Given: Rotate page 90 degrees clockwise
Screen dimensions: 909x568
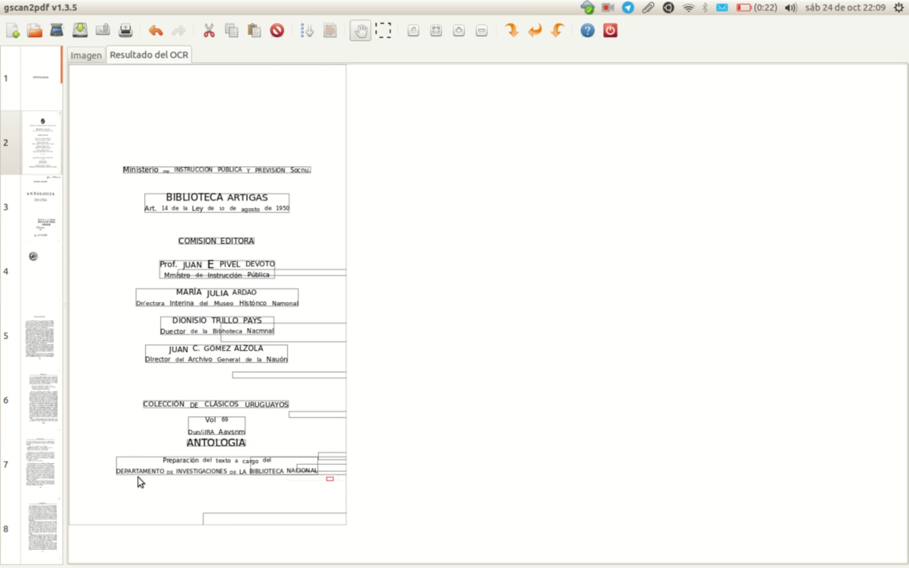Looking at the screenshot, I should click(x=512, y=30).
